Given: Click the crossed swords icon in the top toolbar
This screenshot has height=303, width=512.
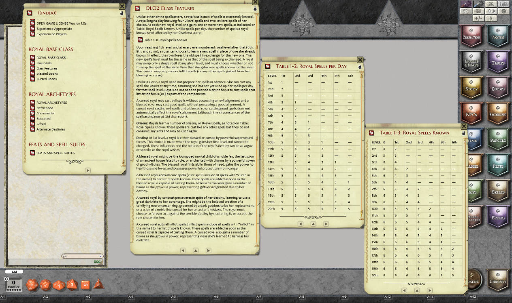Looking at the screenshot, I should (491, 4).
